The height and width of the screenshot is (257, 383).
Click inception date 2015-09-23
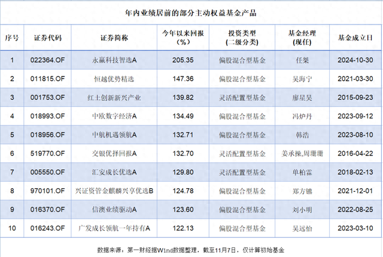pyautogui.click(x=355, y=97)
